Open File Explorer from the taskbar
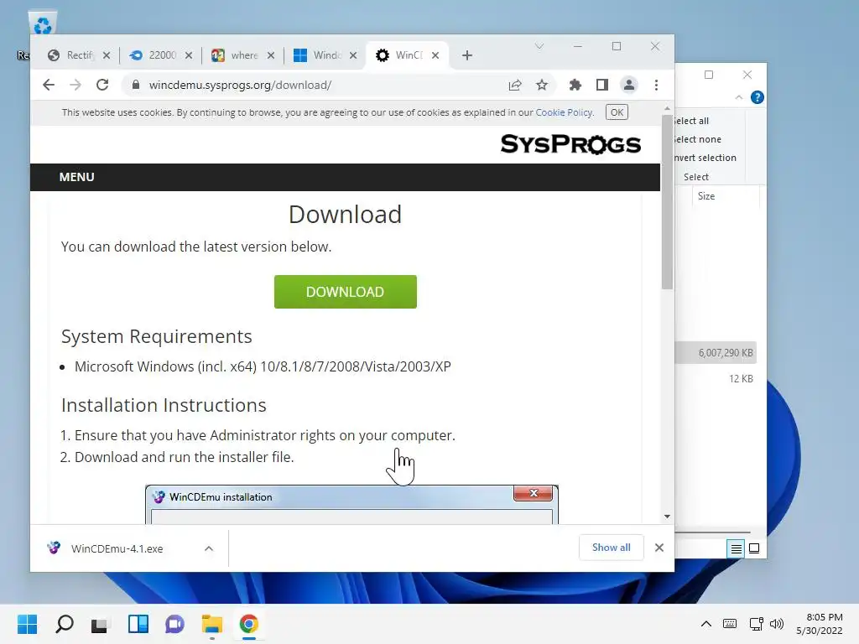This screenshot has height=644, width=859. point(212,624)
